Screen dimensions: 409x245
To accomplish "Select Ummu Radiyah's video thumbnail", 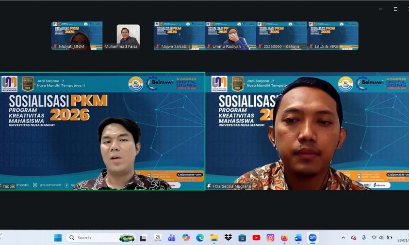I will pos(231,36).
